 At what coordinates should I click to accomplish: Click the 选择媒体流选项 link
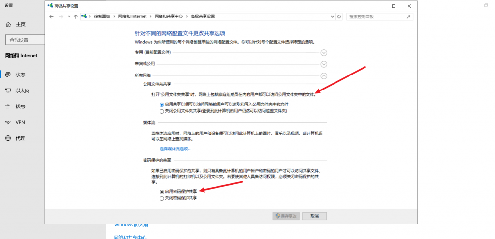[175, 149]
